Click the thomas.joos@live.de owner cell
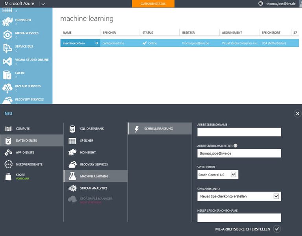Screen dimensions: 302x236 point(195,43)
